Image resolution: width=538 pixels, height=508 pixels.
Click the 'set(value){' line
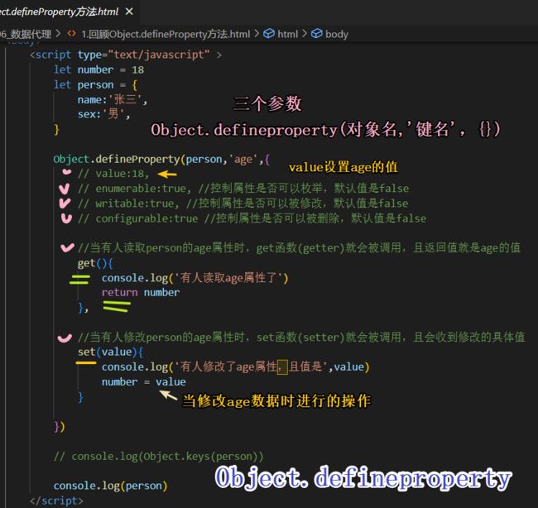coord(110,352)
